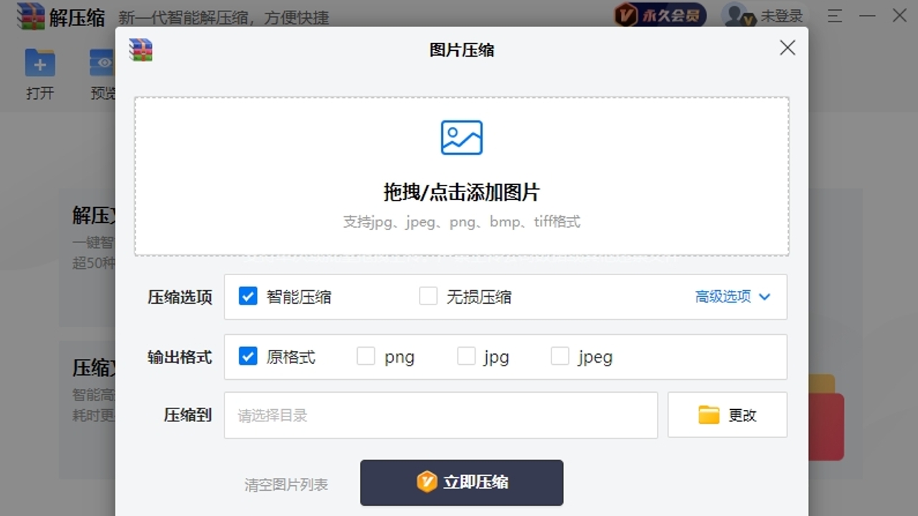
Task: Click the 清空图片列表 link
Action: click(x=286, y=484)
